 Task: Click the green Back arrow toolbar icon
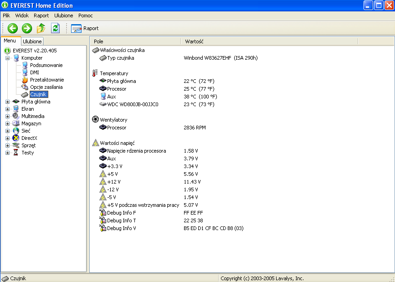[13, 28]
